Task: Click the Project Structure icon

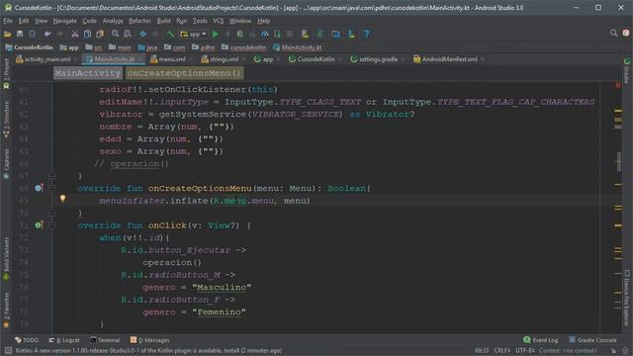Action: tap(335, 35)
